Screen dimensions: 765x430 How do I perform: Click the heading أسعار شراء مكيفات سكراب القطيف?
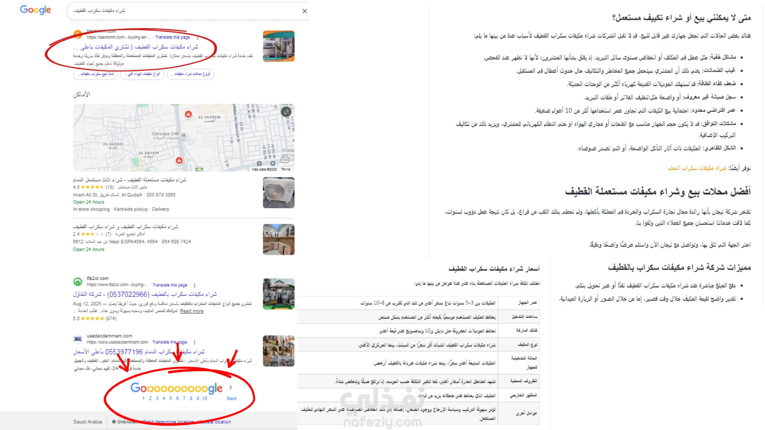tap(494, 269)
